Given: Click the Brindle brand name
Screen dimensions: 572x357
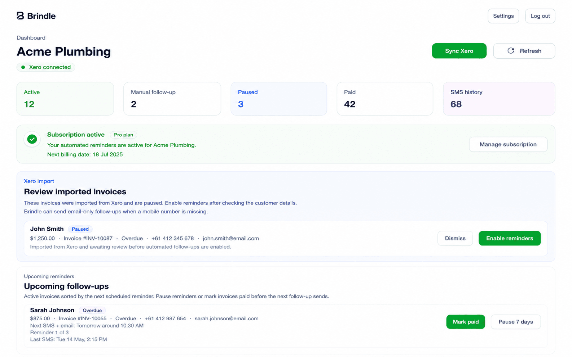Looking at the screenshot, I should click(41, 16).
